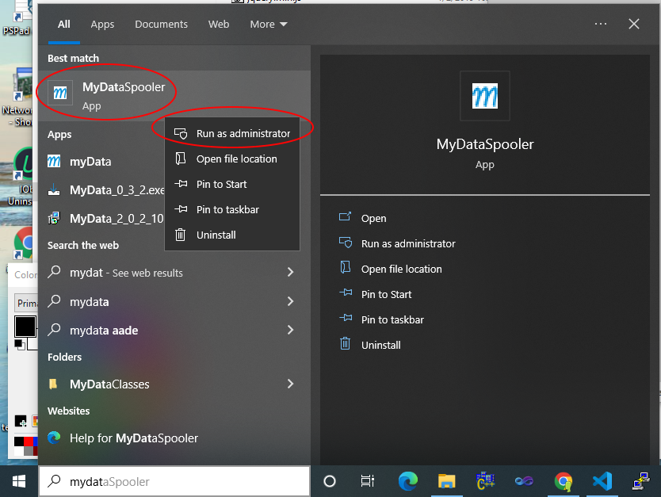Open MyDataSpooler best match result
661x497 pixels.
(x=174, y=96)
